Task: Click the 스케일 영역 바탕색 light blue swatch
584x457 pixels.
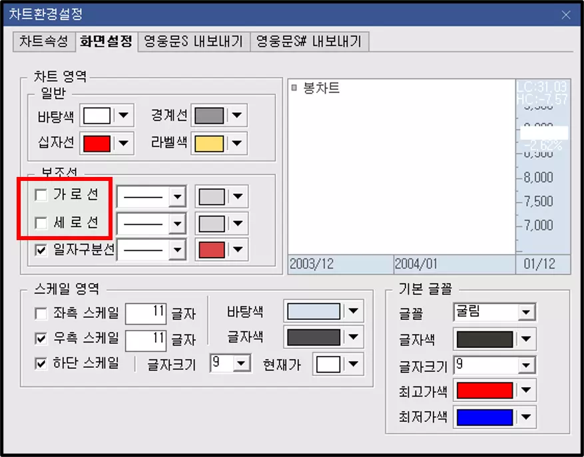Action: tap(313, 311)
